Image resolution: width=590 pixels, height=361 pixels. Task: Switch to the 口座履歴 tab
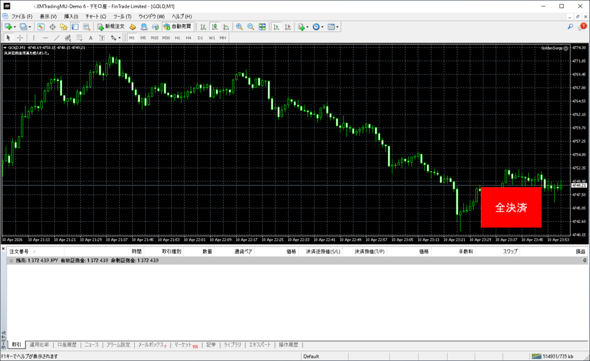[67, 345]
